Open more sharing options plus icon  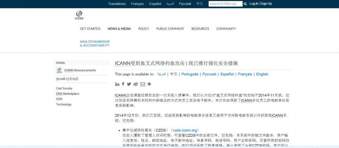(x=149, y=84)
